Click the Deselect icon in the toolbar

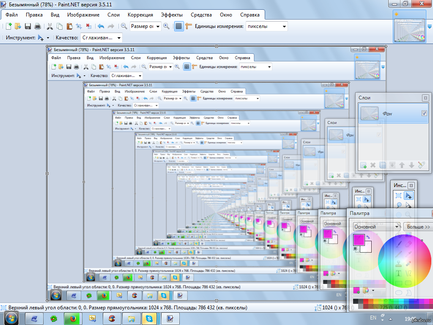point(88,26)
